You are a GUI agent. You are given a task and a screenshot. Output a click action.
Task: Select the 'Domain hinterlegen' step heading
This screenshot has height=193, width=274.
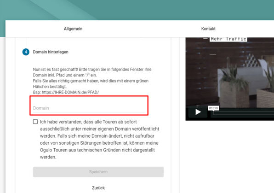pos(51,52)
